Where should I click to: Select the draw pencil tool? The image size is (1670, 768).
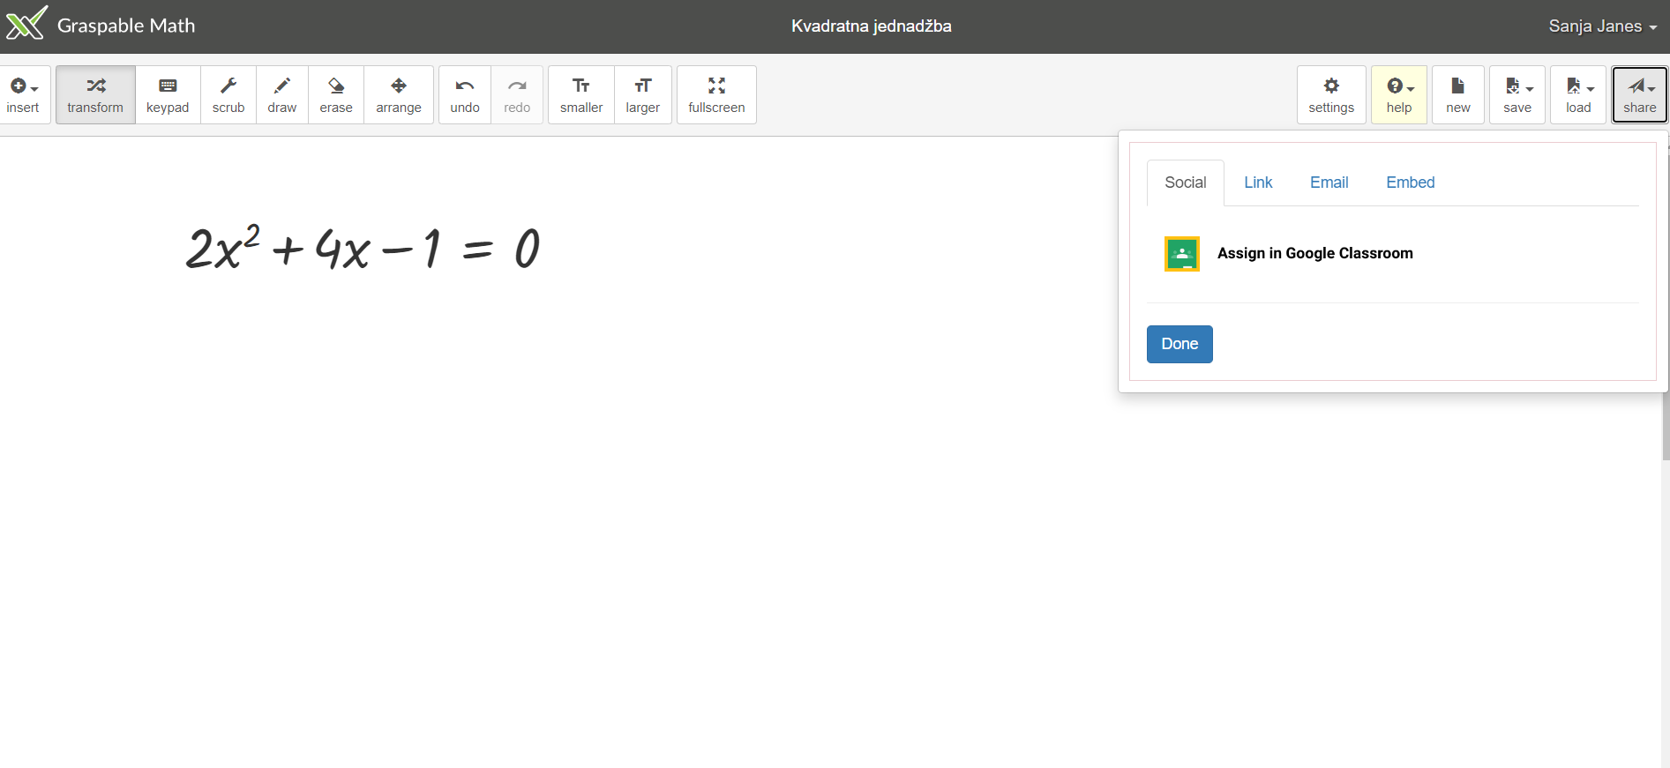(x=282, y=95)
